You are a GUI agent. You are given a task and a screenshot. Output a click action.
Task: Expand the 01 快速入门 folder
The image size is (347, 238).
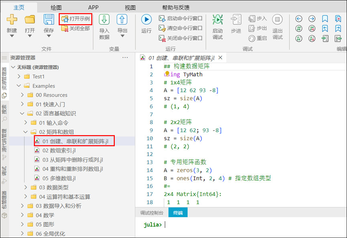pos(22,104)
